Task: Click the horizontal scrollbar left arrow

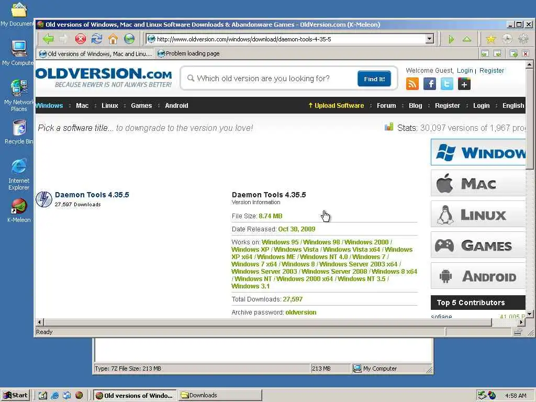Action: (x=40, y=322)
